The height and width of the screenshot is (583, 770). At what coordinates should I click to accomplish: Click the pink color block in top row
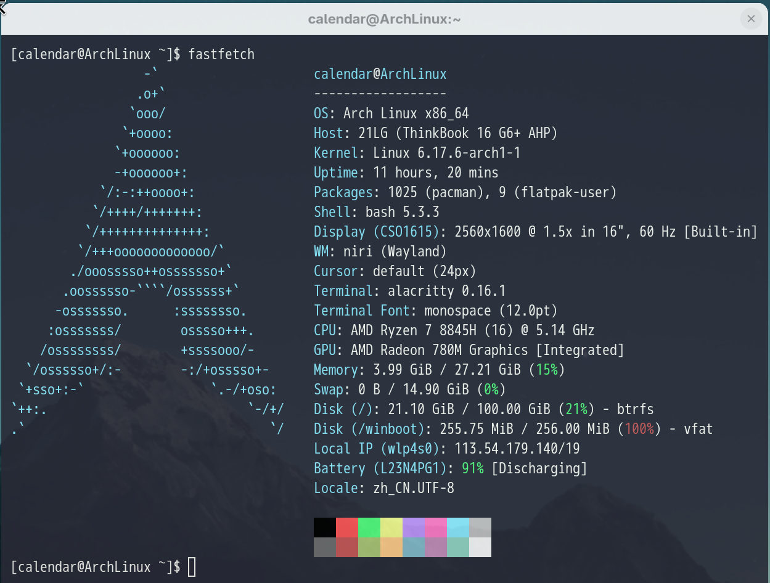pyautogui.click(x=436, y=528)
